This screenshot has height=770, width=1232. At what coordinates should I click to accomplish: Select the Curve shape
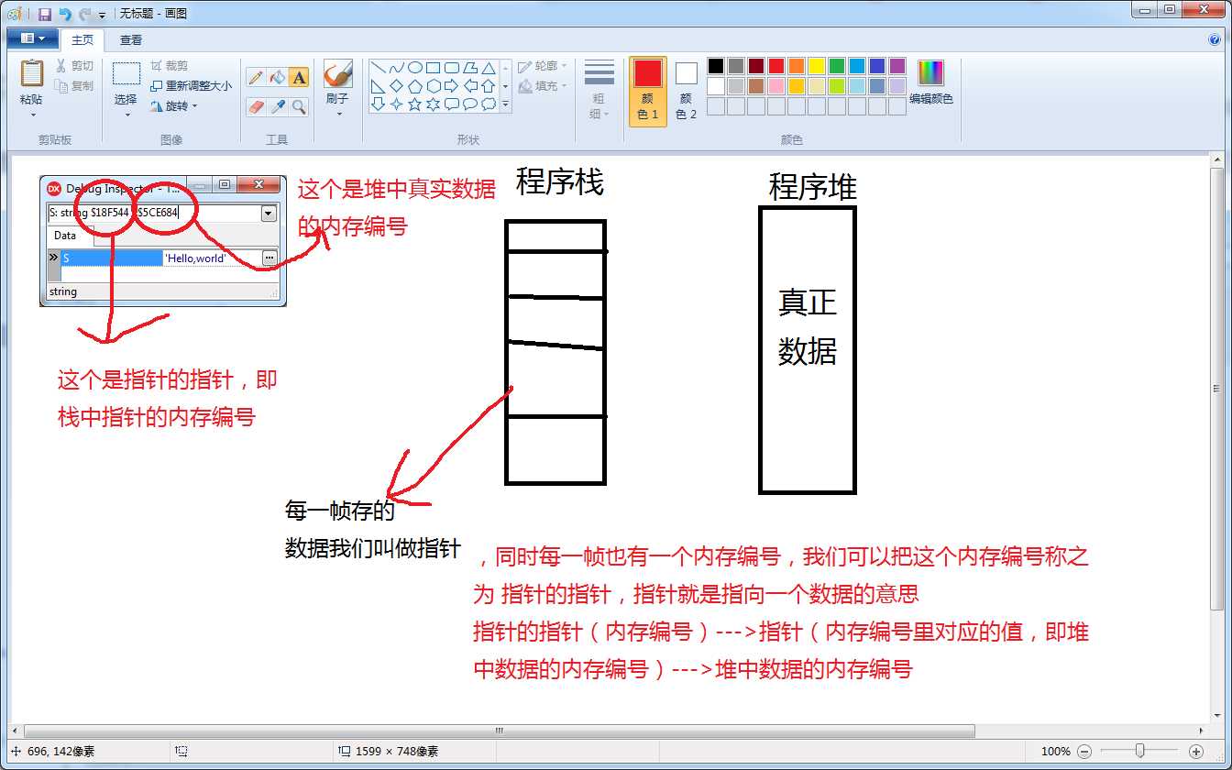click(396, 68)
